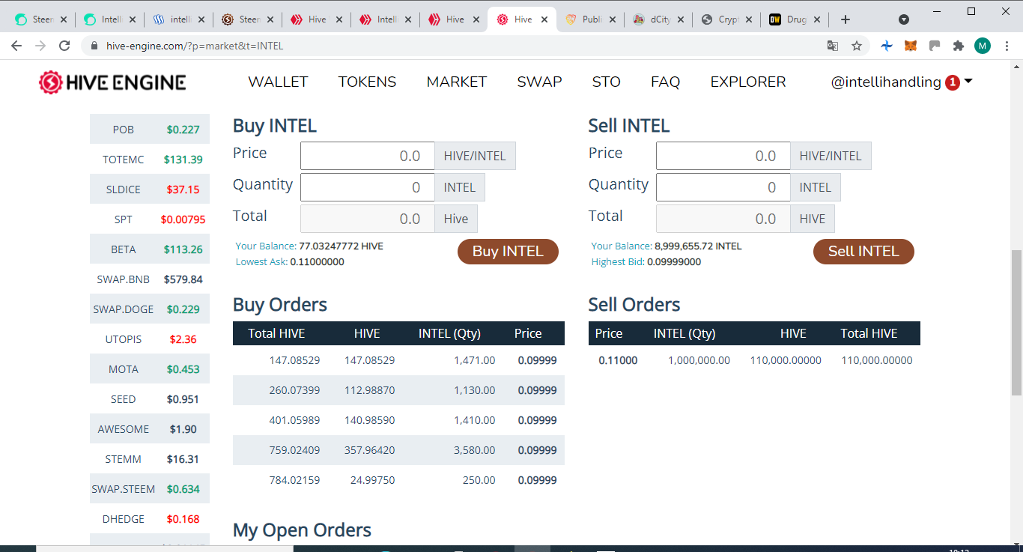Viewport: 1023px width, 552px height.
Task: Click the Lowest Ask link
Action: pyautogui.click(x=261, y=262)
